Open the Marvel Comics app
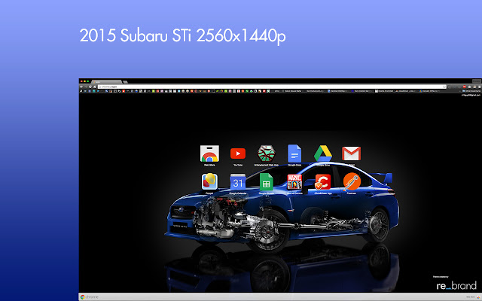Screen dimensions: 482x301 click(x=294, y=182)
